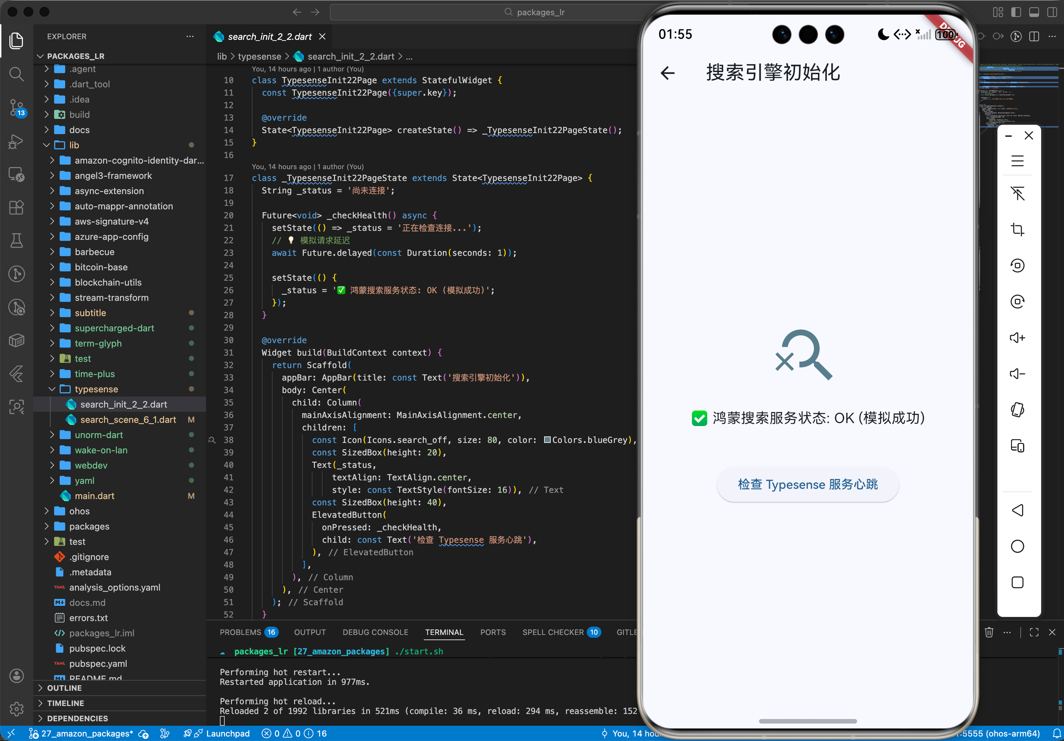This screenshot has width=1064, height=741.
Task: Click the Colors.blueGrey color swatch
Action: tap(547, 440)
